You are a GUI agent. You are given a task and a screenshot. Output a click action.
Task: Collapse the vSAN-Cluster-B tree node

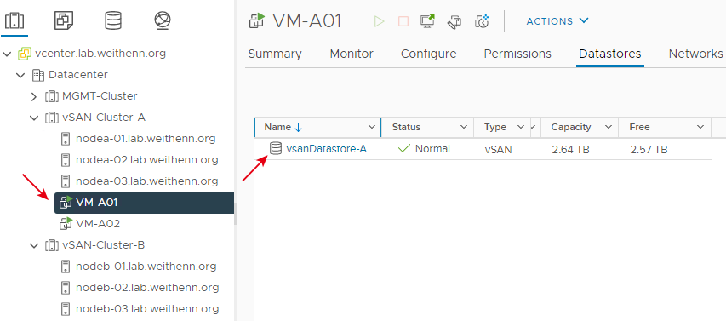(x=34, y=245)
